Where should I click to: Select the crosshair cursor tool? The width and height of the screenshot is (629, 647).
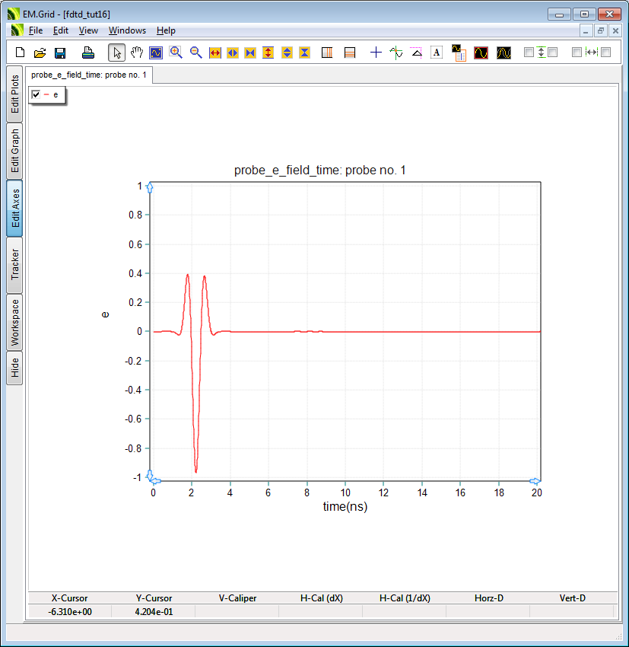coord(375,52)
